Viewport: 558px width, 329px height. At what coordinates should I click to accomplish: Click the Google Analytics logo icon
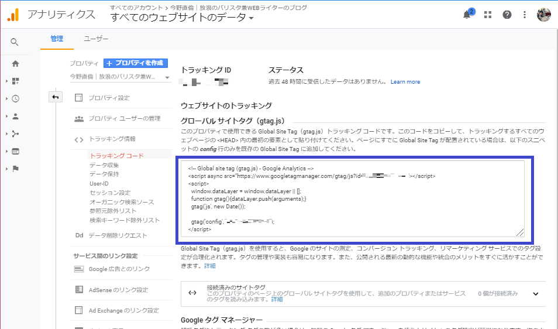click(13, 15)
